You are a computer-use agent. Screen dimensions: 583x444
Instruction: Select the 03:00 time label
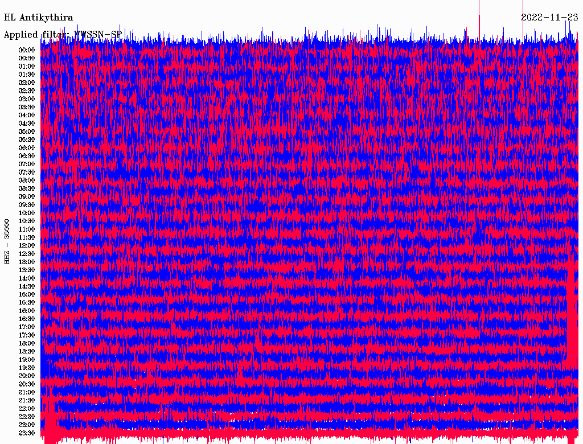(x=27, y=99)
